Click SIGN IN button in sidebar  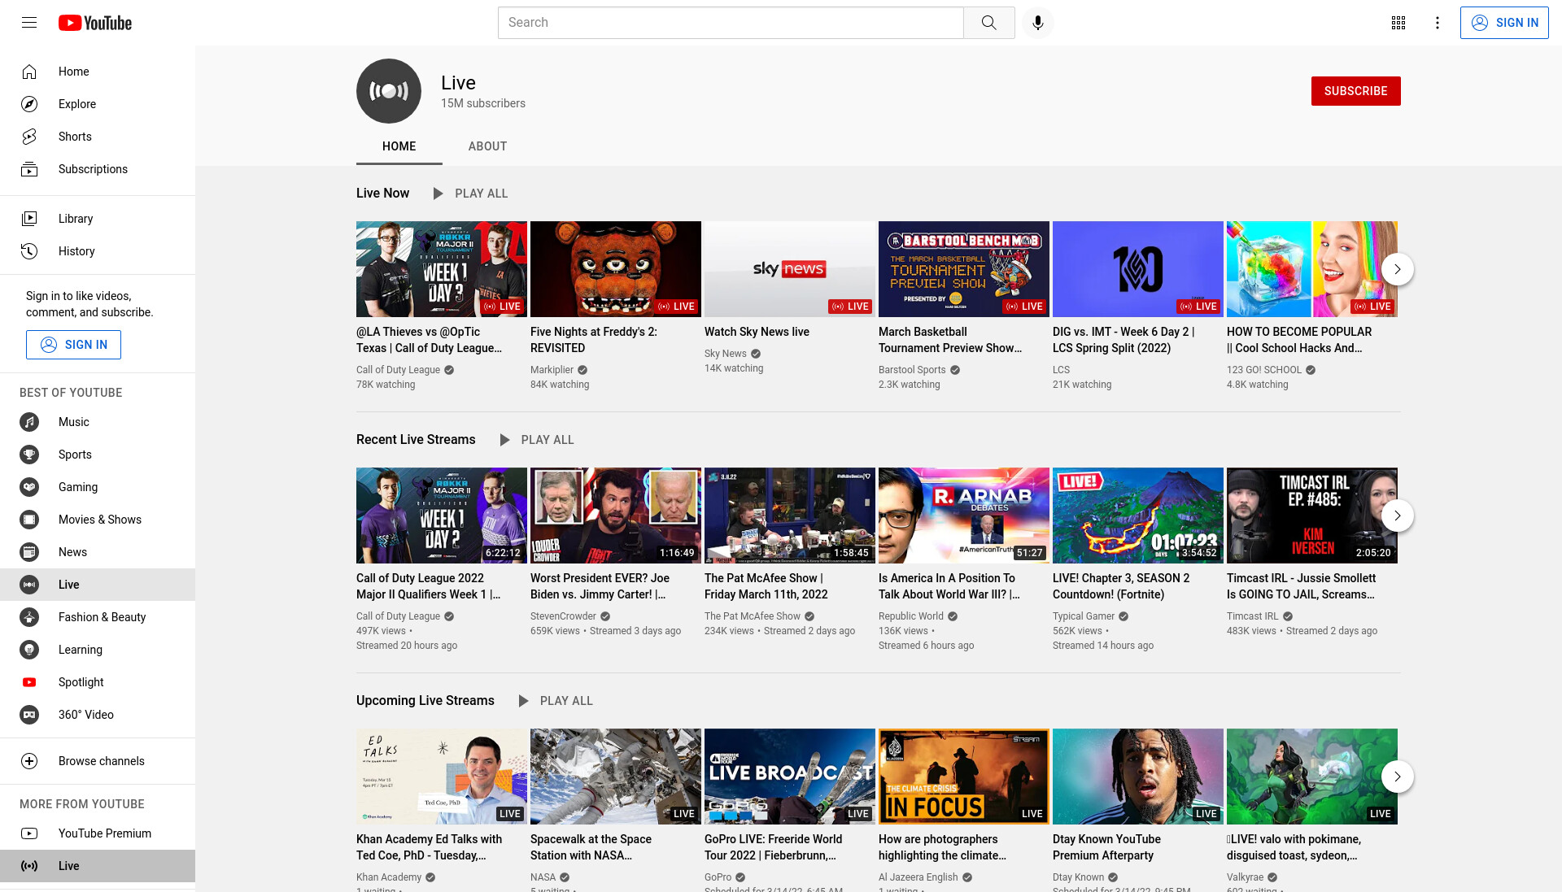click(73, 345)
